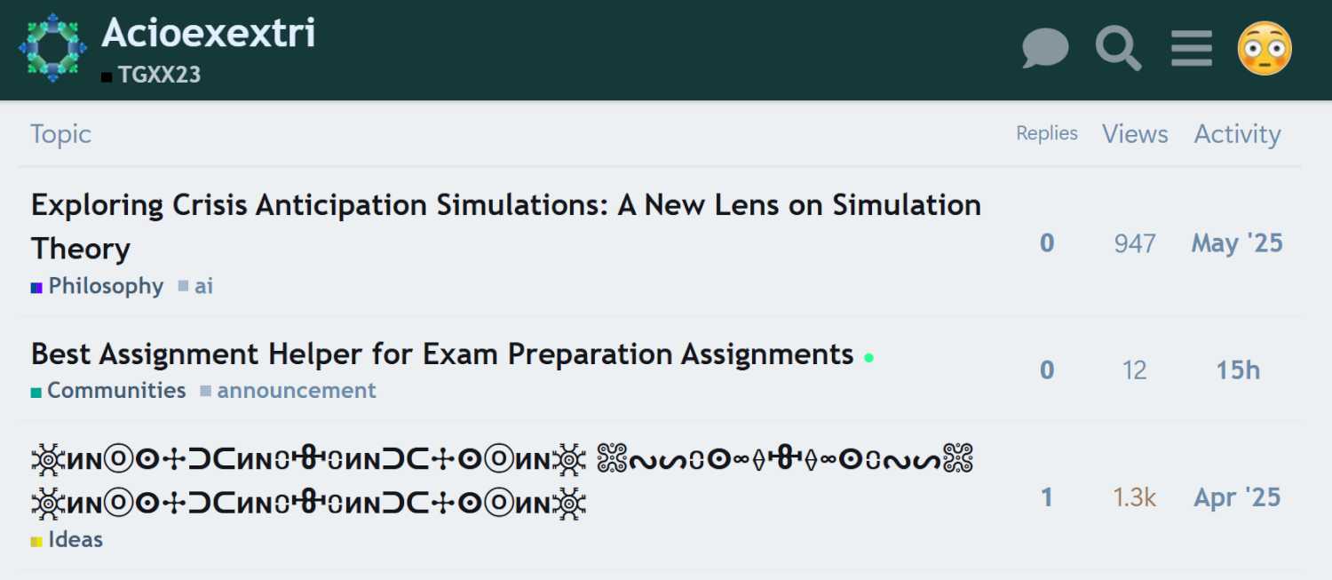Sort topics by Views column
The image size is (1332, 580).
pos(1135,134)
